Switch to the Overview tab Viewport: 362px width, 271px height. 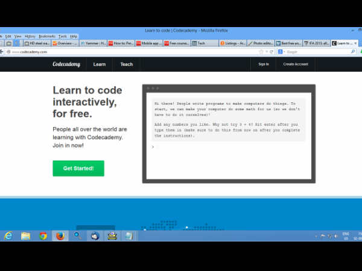[x=65, y=43]
